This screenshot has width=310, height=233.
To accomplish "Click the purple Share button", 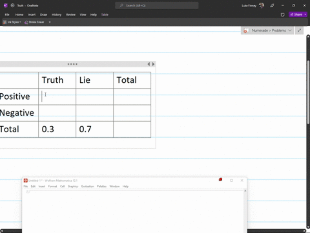I will click(296, 14).
